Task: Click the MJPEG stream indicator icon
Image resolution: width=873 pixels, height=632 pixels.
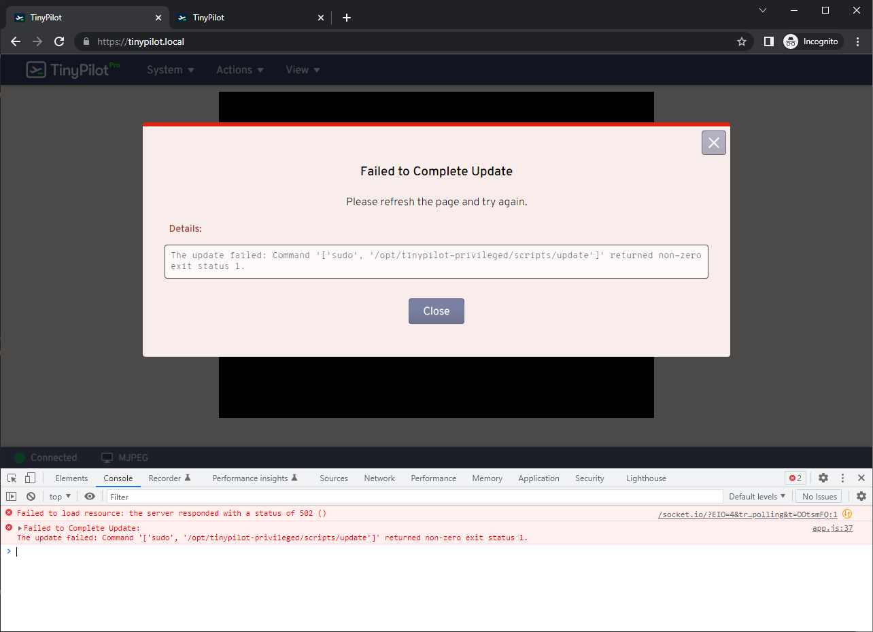Action: [107, 457]
